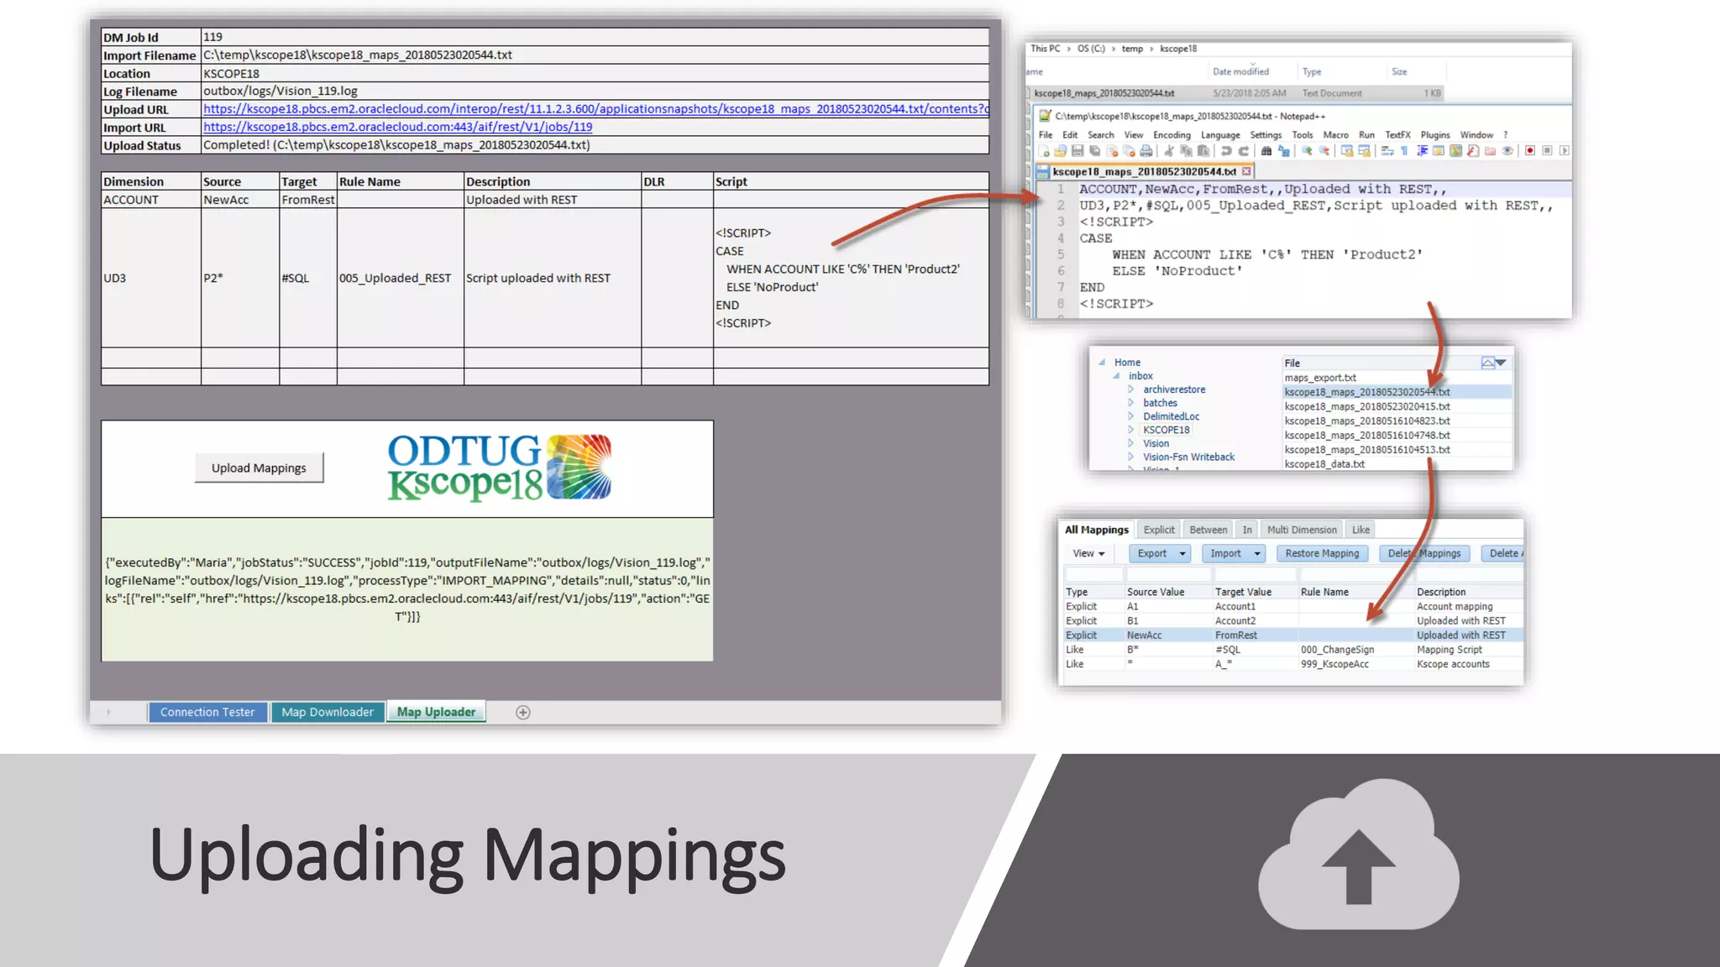Click the Delete Mappings button
The height and width of the screenshot is (967, 1720).
click(1424, 553)
